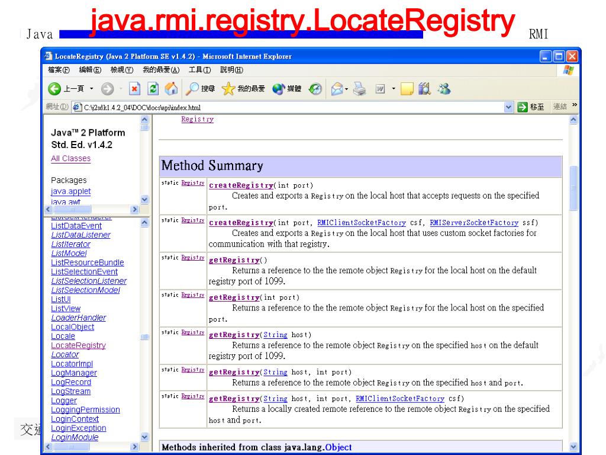Open the java.applet package link
606x455 pixels.
[x=71, y=191]
